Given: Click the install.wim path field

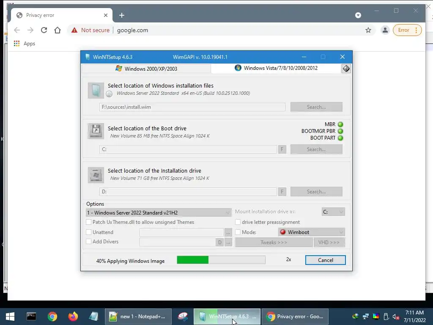Looking at the screenshot, I should point(192,107).
